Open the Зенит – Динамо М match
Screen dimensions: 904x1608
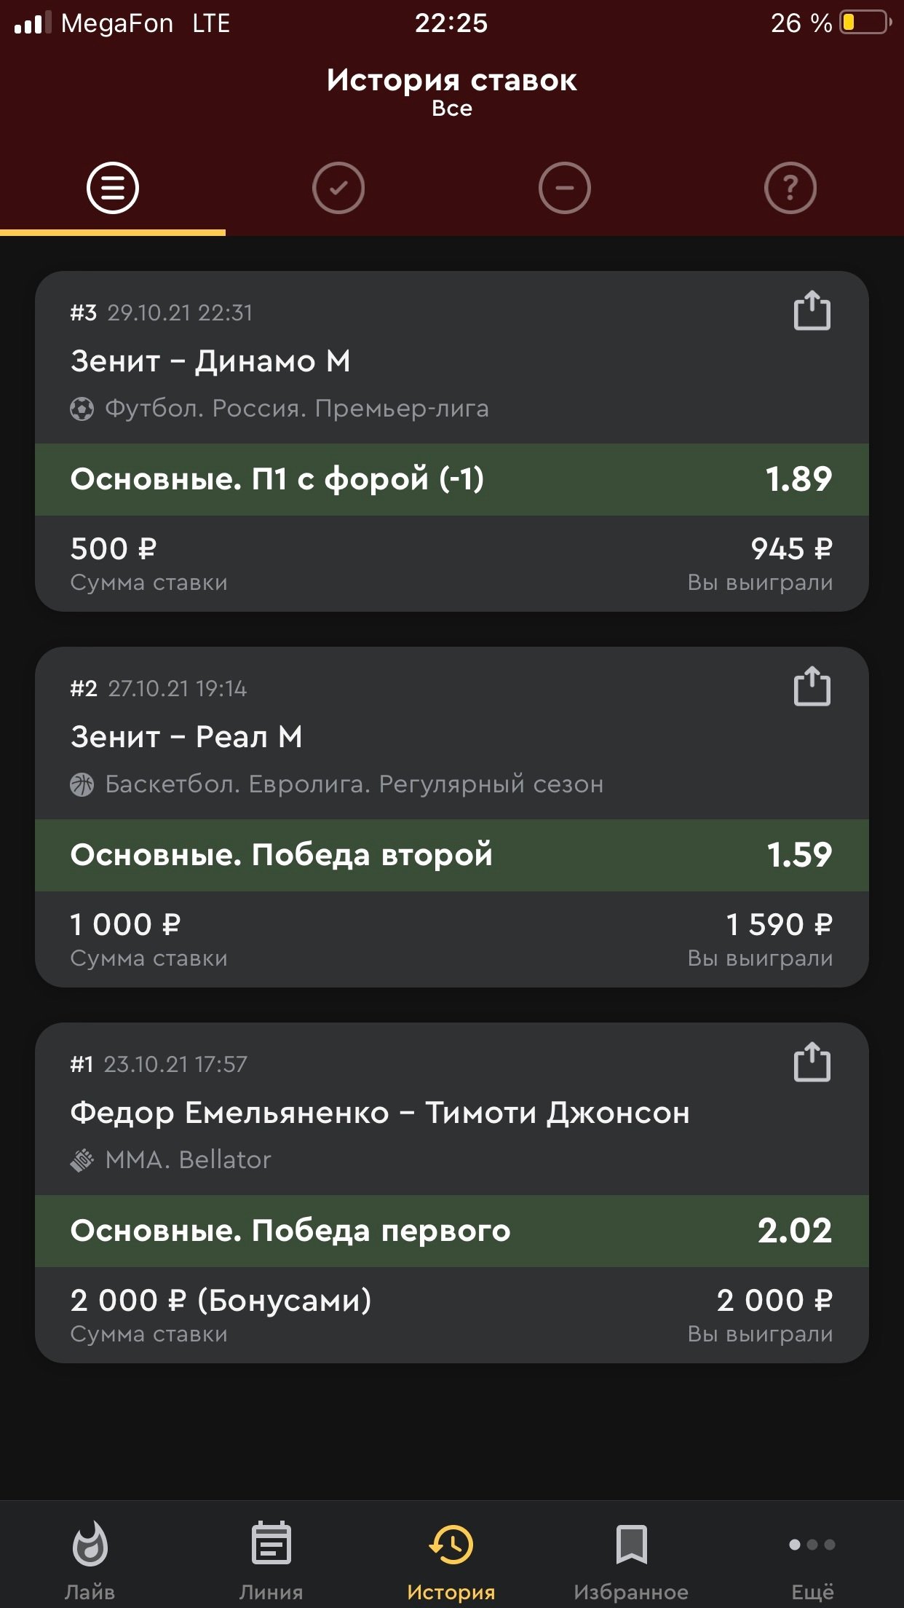tap(210, 361)
